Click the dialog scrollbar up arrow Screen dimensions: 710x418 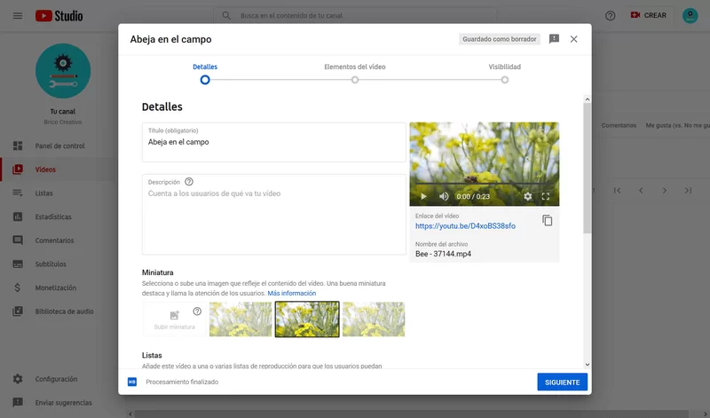pos(588,99)
